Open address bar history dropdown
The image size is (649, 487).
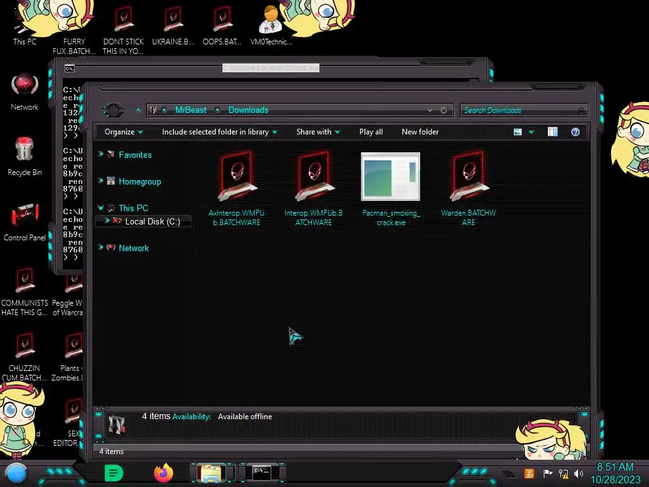pos(430,110)
